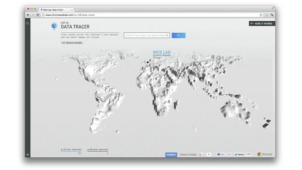Click the Twitter Tweet button

click(239, 154)
